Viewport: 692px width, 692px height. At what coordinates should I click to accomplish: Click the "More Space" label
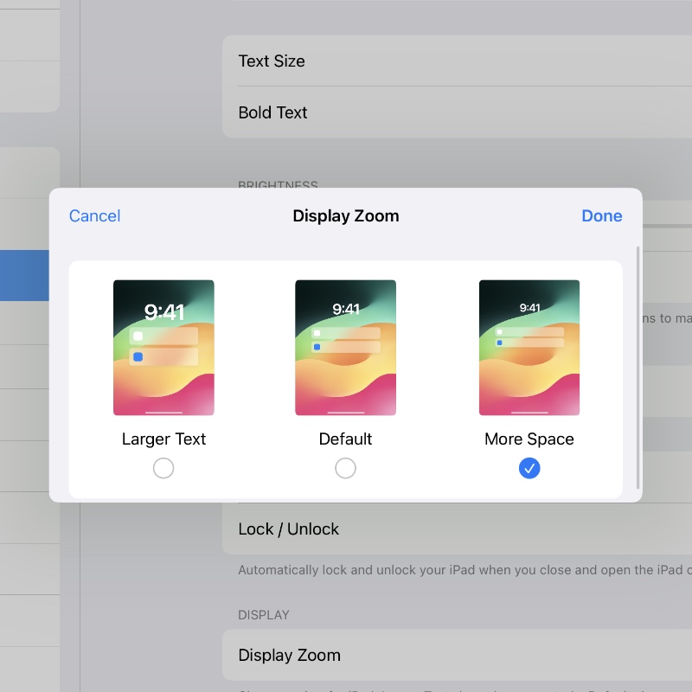(529, 439)
